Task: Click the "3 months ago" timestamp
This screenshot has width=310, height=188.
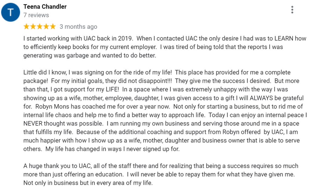Action: pos(78,27)
